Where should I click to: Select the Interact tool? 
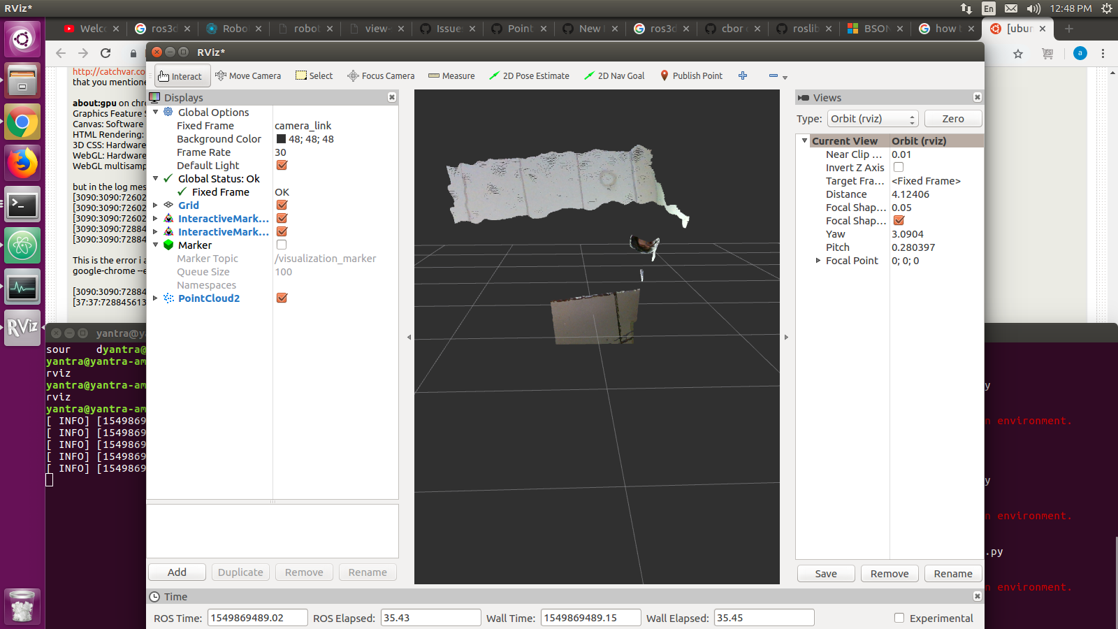pos(180,76)
